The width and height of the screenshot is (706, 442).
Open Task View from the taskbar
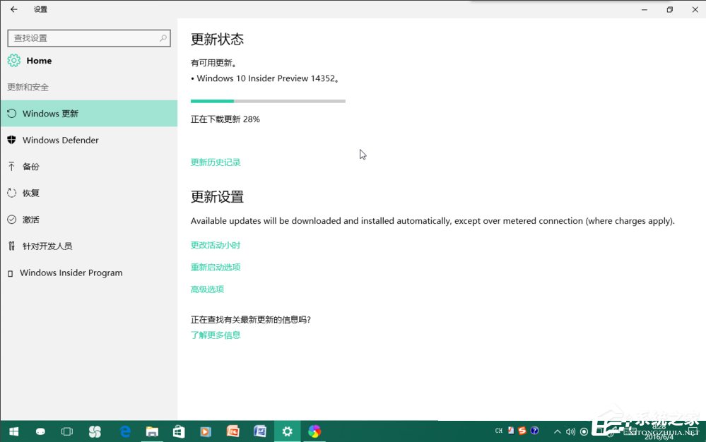[66, 431]
